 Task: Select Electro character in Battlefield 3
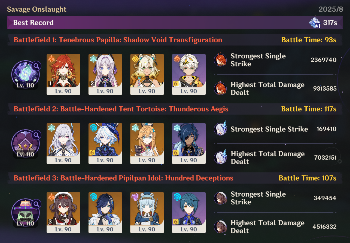click(147, 213)
